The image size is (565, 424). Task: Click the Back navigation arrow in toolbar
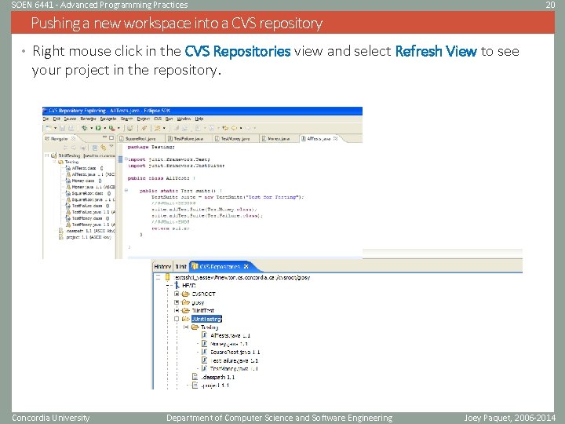(234, 128)
